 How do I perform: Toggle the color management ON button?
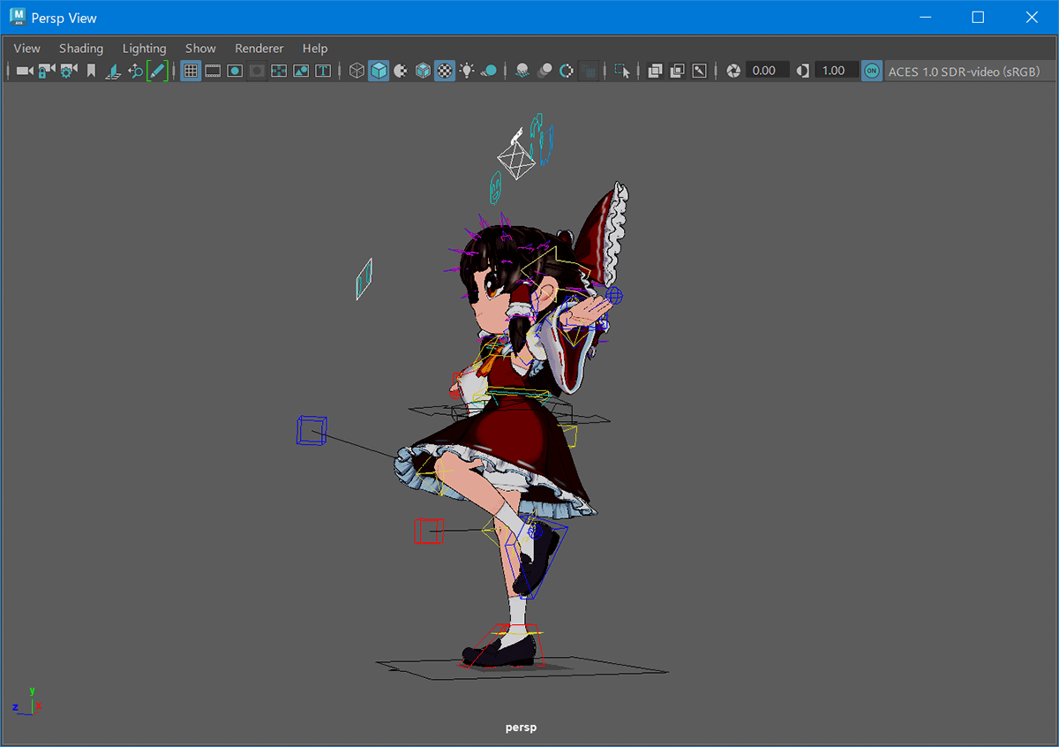click(872, 71)
